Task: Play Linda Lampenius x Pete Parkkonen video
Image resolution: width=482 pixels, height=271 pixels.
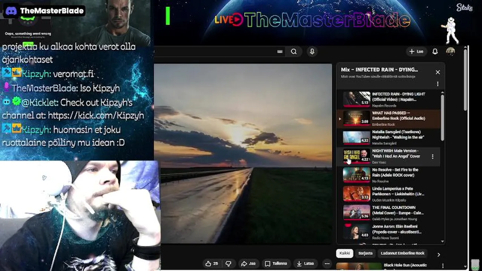Action: [356, 194]
